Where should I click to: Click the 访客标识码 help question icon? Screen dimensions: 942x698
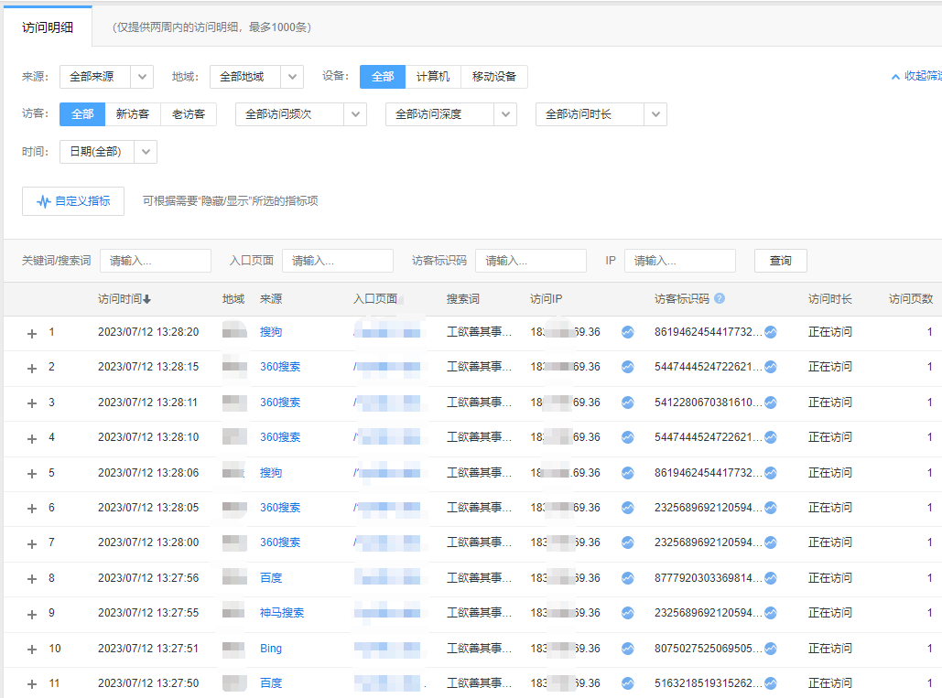click(720, 298)
